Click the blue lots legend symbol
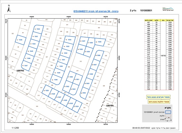This screenshot has width=182, height=133. point(168,112)
